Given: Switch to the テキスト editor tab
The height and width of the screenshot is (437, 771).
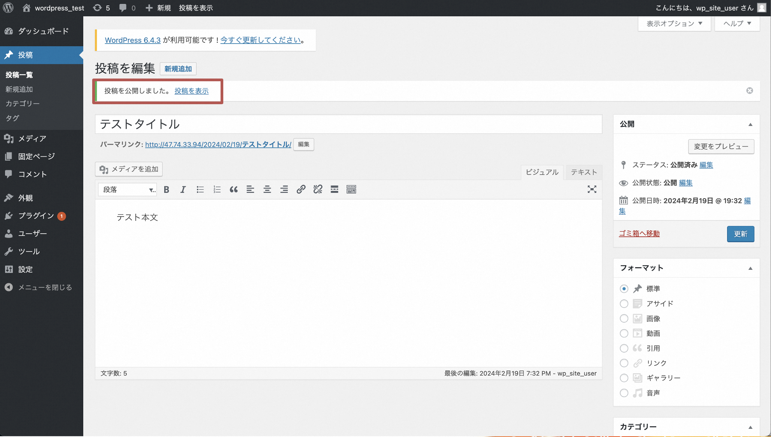Looking at the screenshot, I should click(x=584, y=172).
